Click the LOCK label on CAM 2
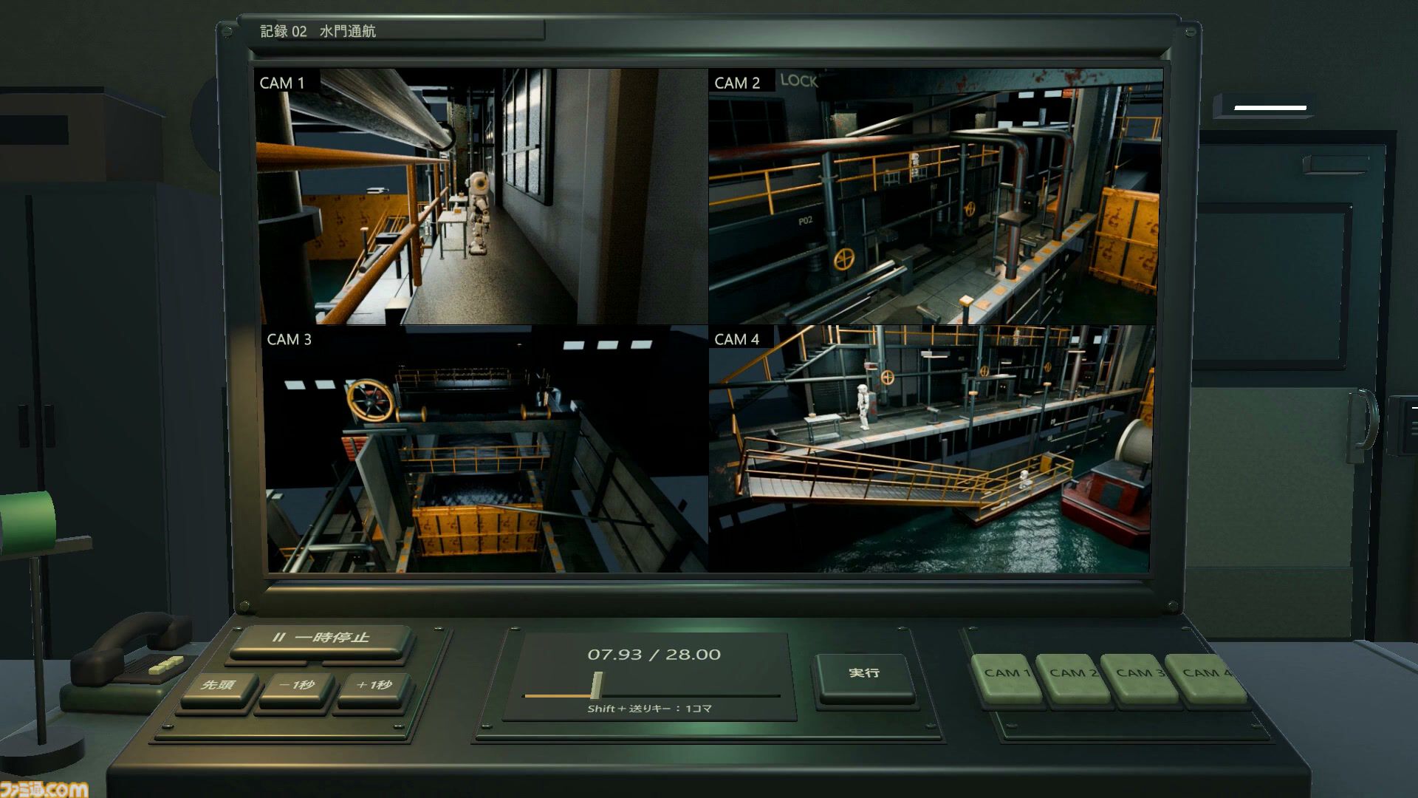 tap(799, 81)
